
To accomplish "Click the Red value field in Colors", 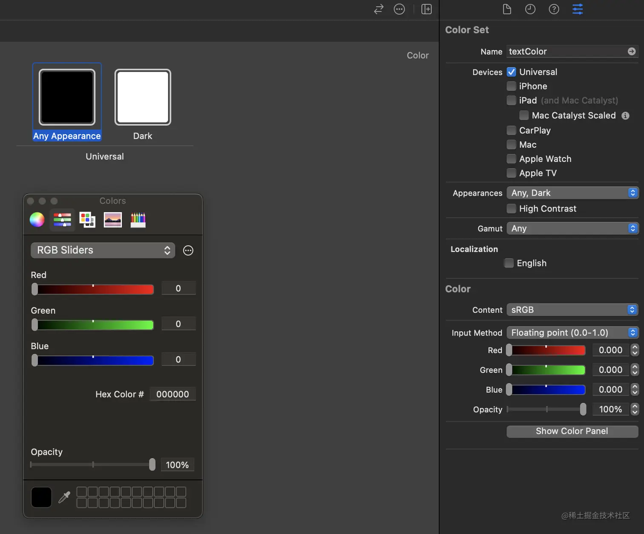I will (178, 289).
